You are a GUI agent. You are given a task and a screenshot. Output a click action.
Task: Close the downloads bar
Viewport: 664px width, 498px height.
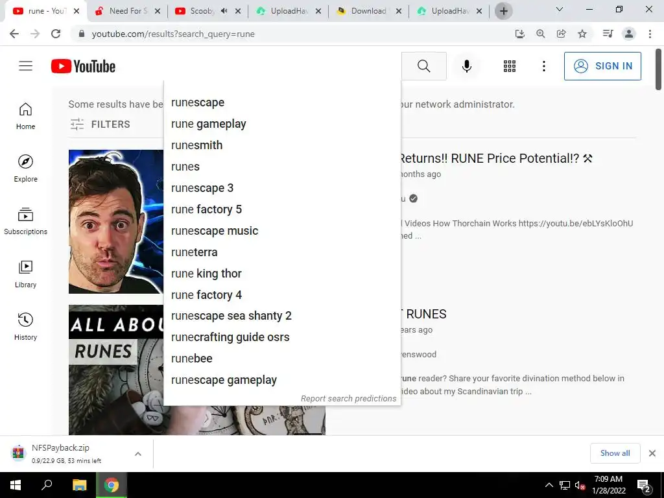click(x=652, y=453)
